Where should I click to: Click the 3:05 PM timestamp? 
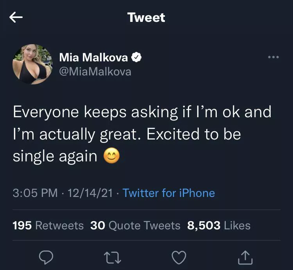[35, 193]
